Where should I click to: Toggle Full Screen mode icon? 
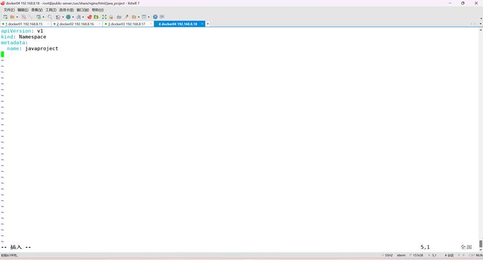click(x=104, y=17)
